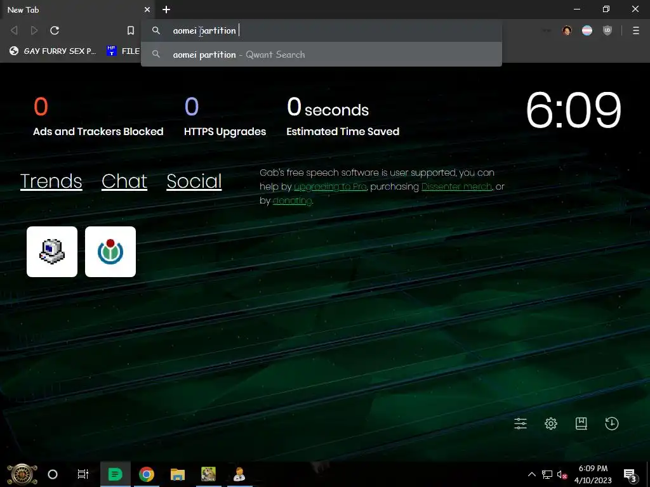The width and height of the screenshot is (650, 487).
Task: Follow the donating link
Action: click(292, 201)
